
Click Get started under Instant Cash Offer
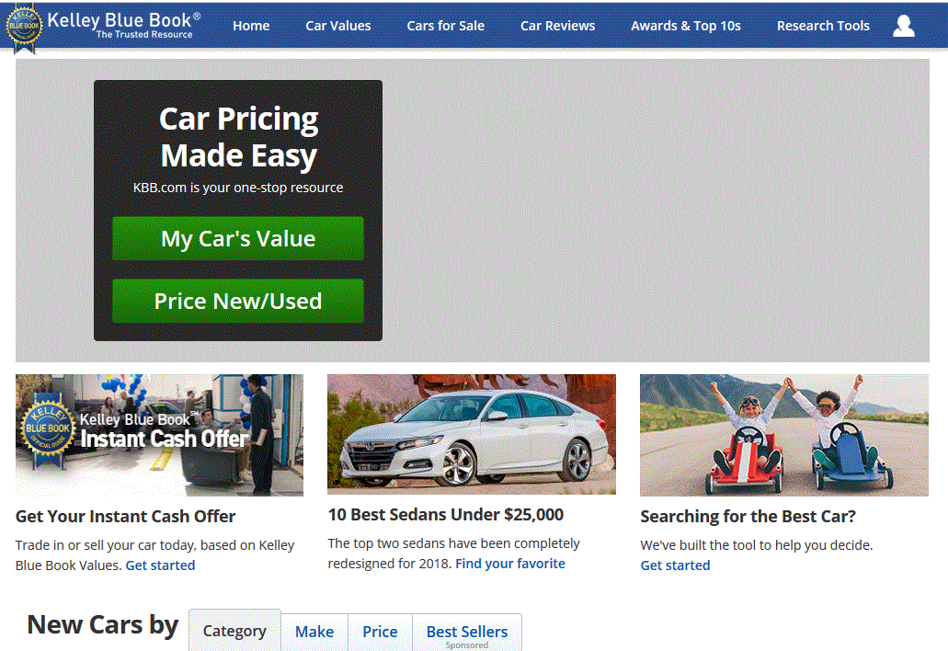click(x=160, y=565)
